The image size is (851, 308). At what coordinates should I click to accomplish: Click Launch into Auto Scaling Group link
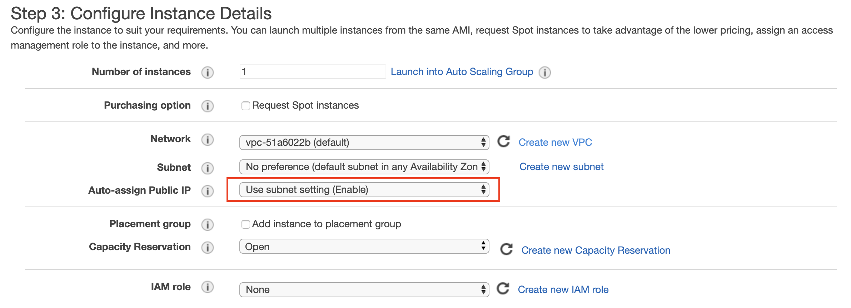(x=462, y=72)
